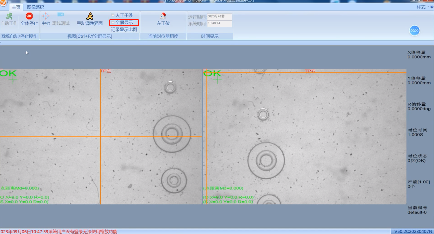Select the 主页 ribbon tab

(x=16, y=7)
